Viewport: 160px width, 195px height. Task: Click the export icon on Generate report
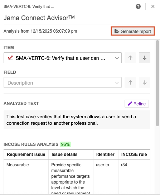click(117, 31)
